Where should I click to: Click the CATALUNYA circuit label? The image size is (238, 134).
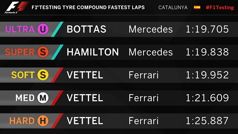tap(173, 7)
